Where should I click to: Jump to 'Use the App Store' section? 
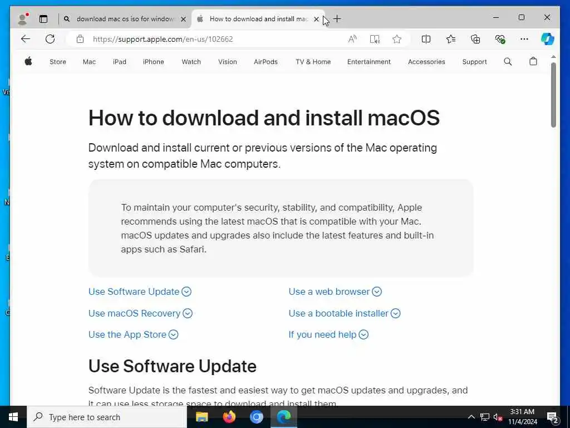pyautogui.click(x=134, y=334)
